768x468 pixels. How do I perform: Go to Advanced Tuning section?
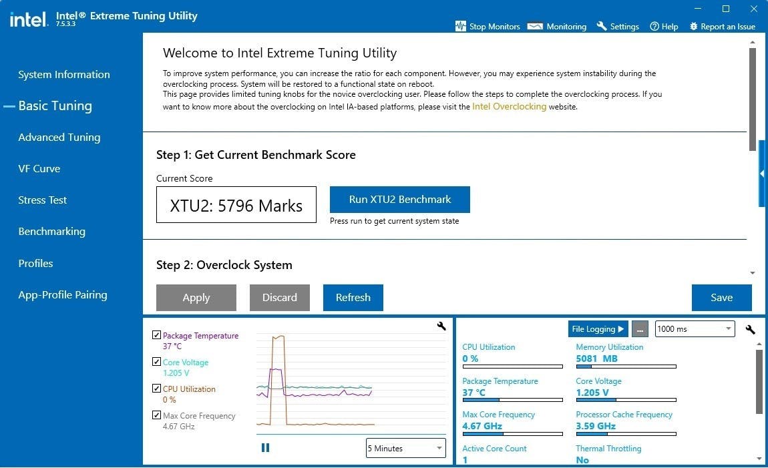59,137
